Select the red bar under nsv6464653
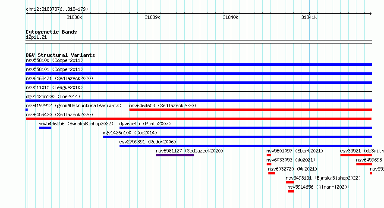Image resolution: width=384 pixels, height=208 pixels. pyautogui.click(x=251, y=110)
